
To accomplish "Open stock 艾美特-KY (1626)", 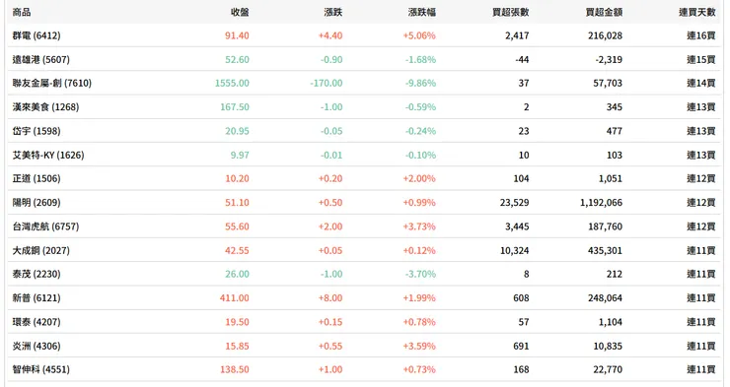I will point(48,156).
